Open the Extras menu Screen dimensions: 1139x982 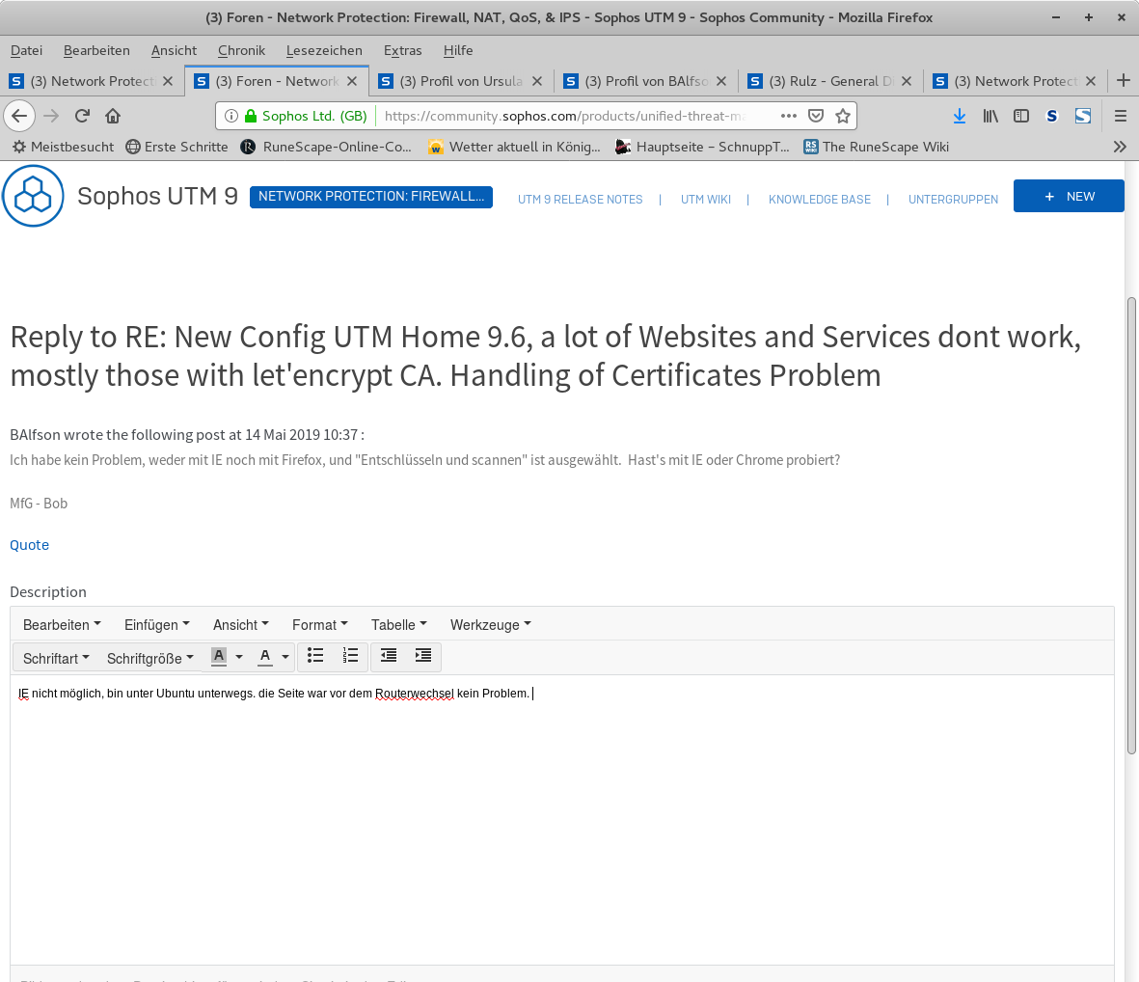402,50
